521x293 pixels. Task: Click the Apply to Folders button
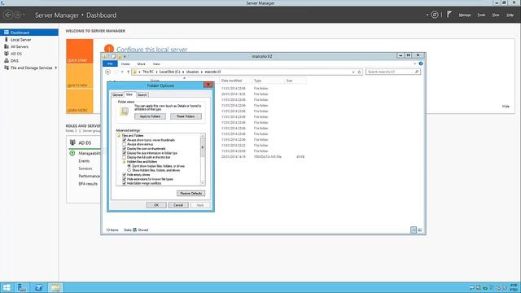(x=150, y=116)
